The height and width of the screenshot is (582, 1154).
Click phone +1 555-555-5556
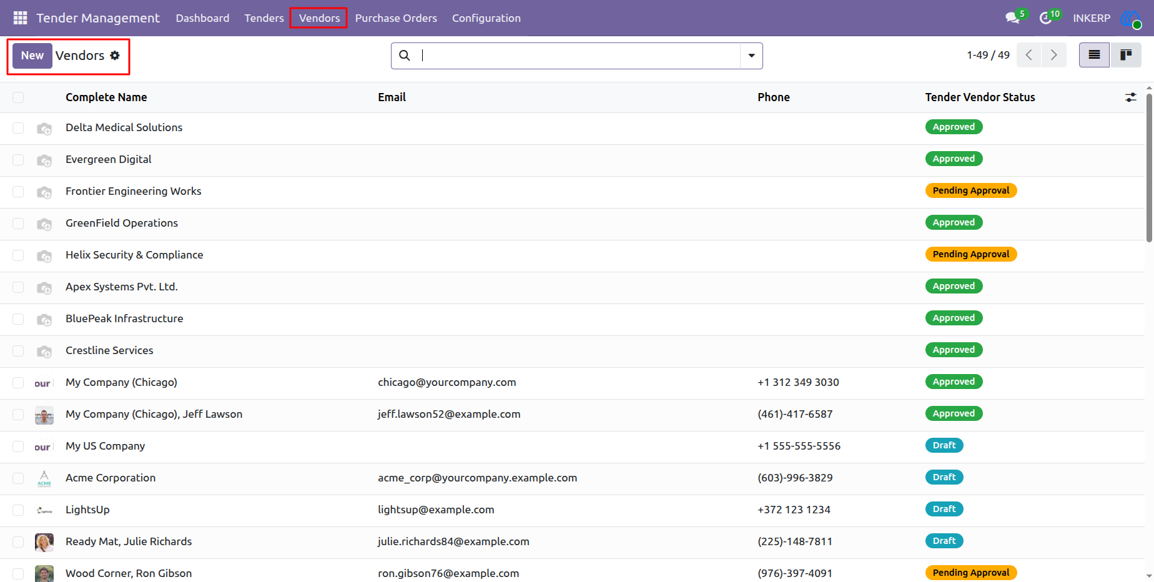(799, 446)
